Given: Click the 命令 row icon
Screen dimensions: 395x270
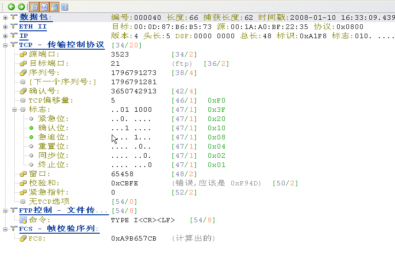Looking at the screenshot, I should click(x=23, y=220).
